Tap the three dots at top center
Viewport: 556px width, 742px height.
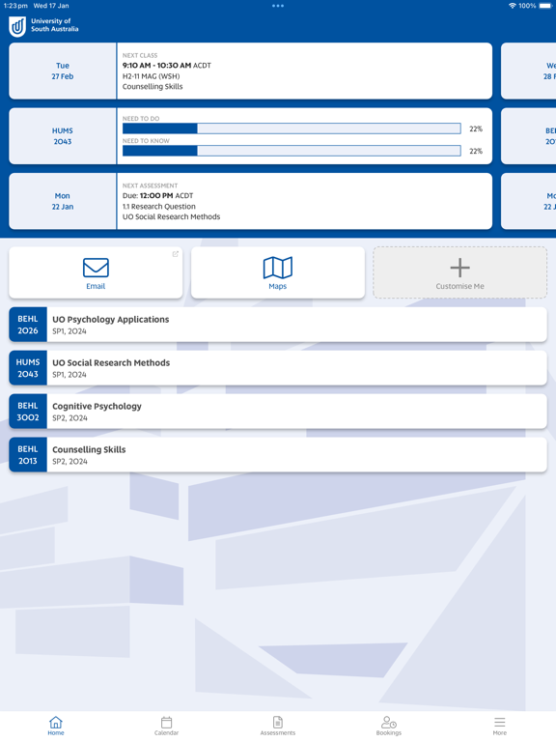[x=278, y=6]
